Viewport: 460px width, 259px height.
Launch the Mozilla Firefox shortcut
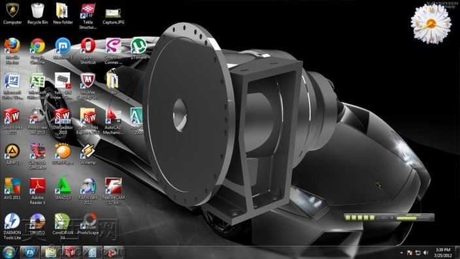coord(12,51)
